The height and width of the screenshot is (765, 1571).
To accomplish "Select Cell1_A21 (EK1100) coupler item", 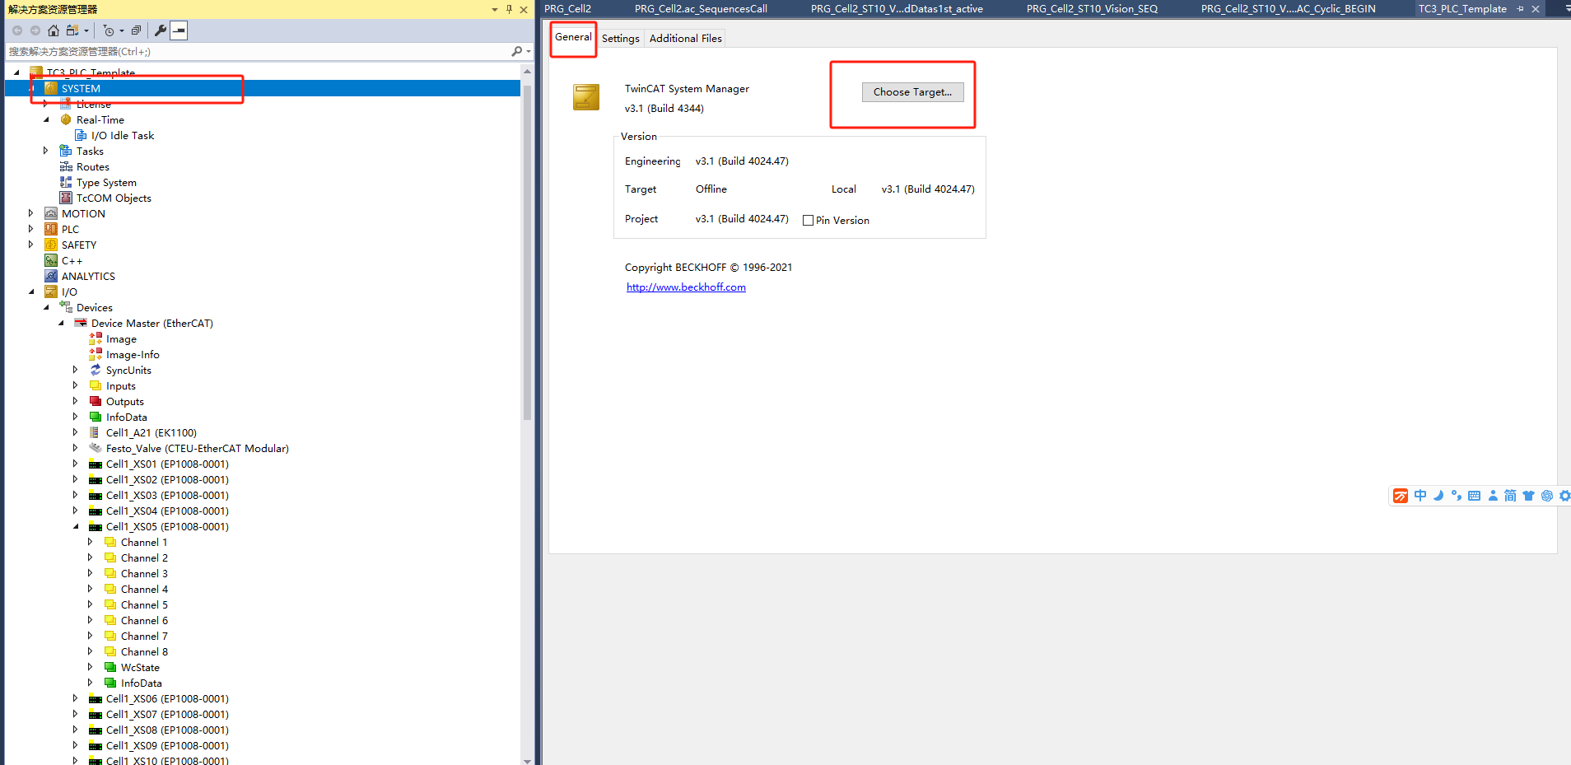I will tap(152, 433).
